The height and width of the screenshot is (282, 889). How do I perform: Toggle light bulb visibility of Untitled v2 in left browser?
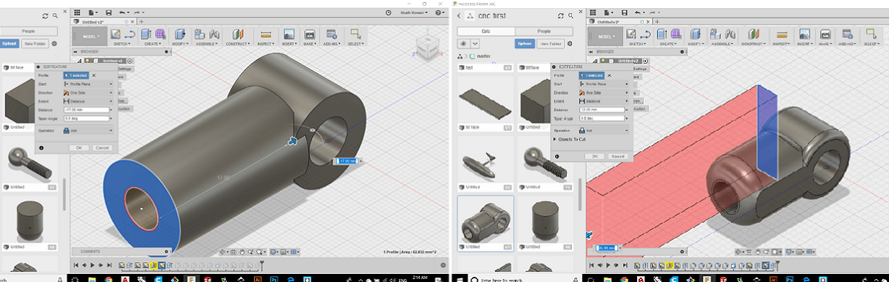88,60
